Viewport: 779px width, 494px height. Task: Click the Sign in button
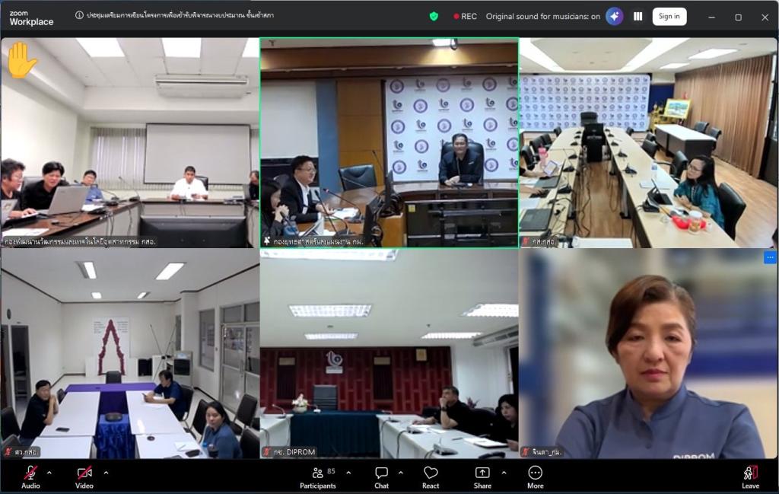(x=669, y=17)
